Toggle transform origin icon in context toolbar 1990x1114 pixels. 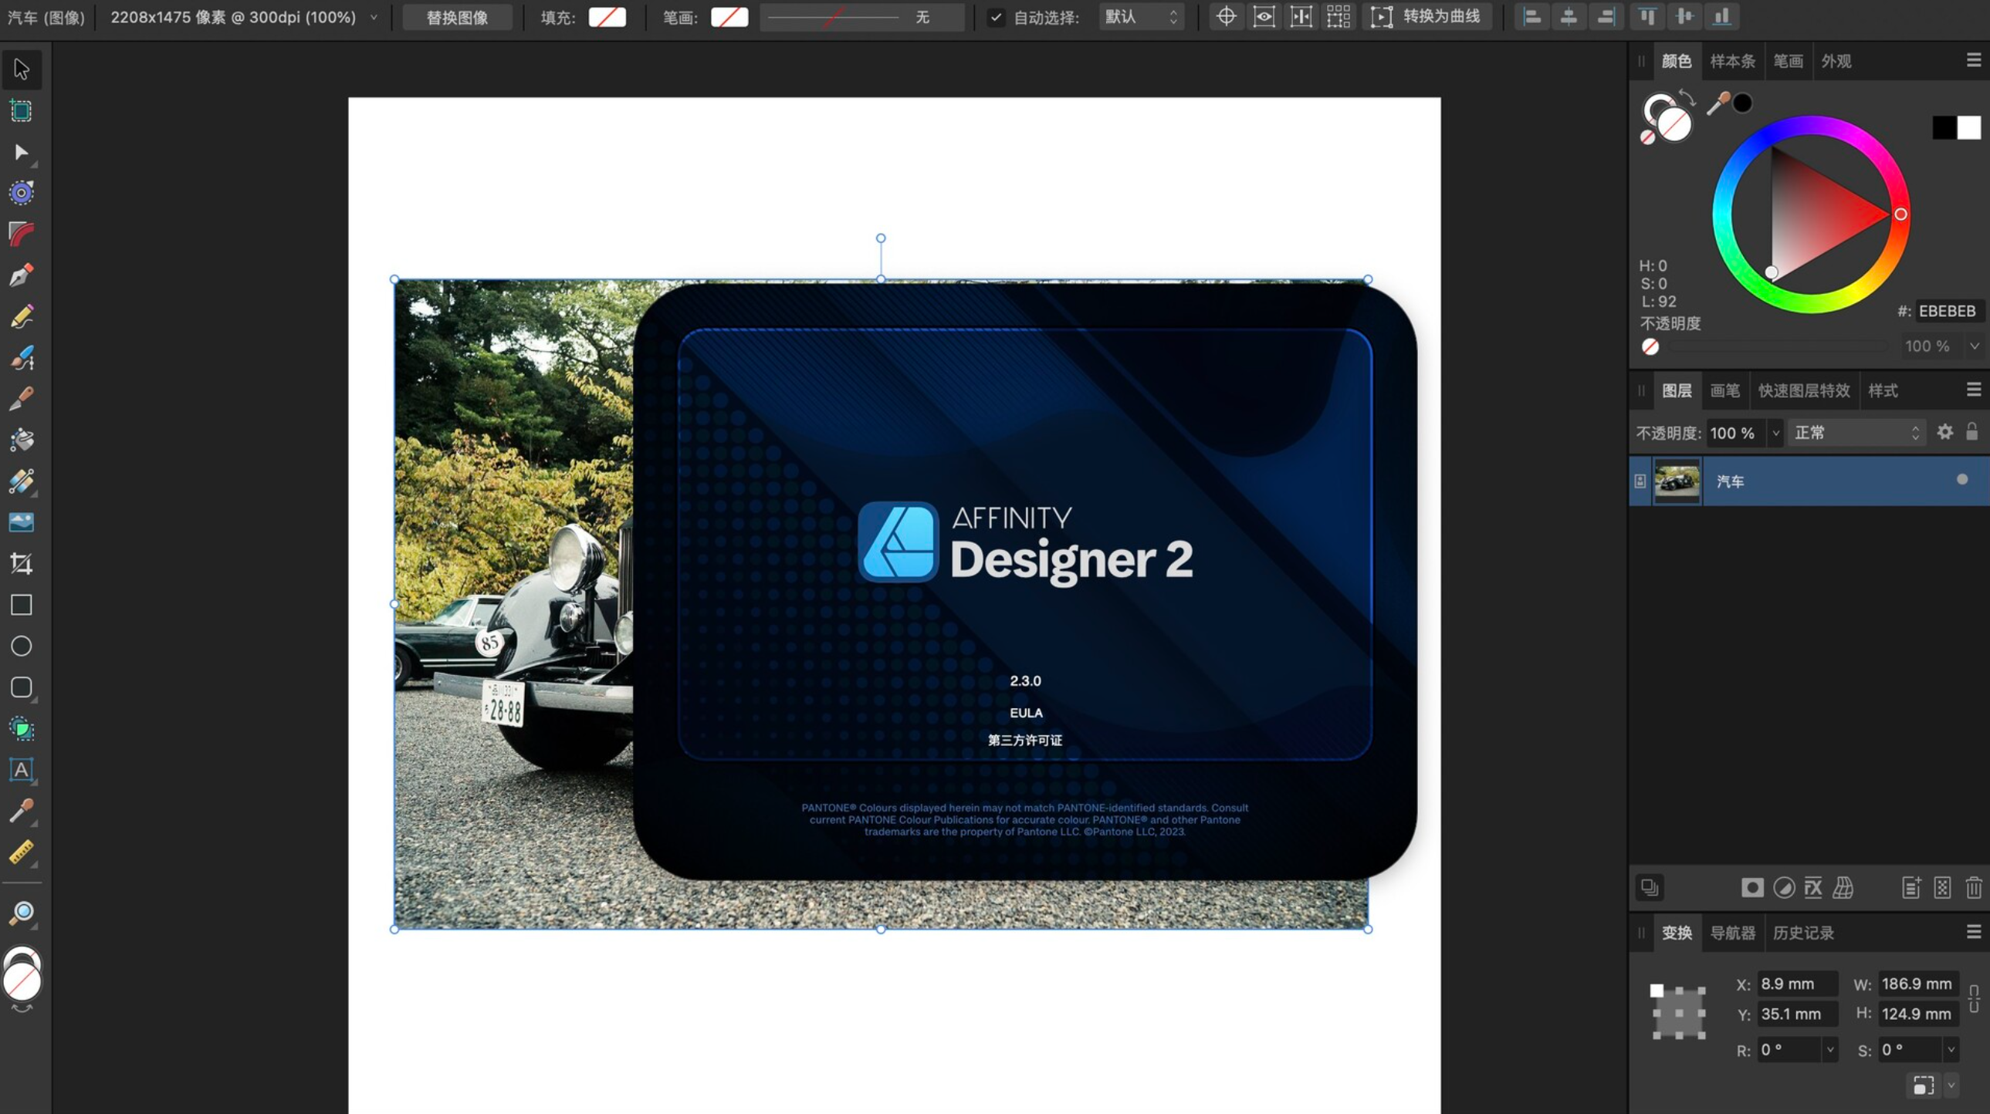click(1226, 17)
